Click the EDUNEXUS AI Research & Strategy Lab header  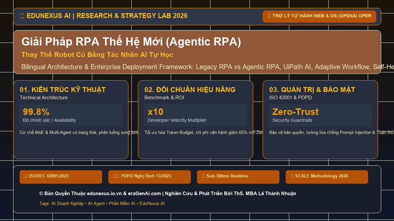click(104, 16)
